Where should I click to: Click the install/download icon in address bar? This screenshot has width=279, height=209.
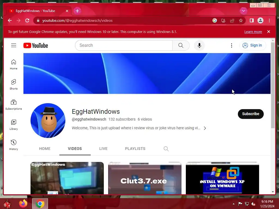point(223,20)
